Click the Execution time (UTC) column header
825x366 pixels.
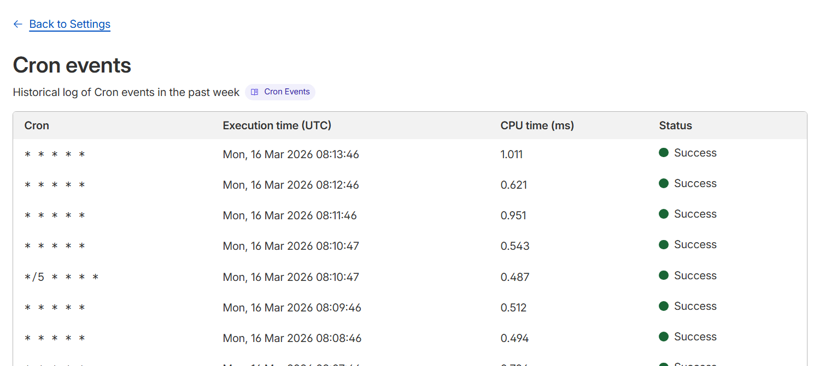(x=277, y=125)
